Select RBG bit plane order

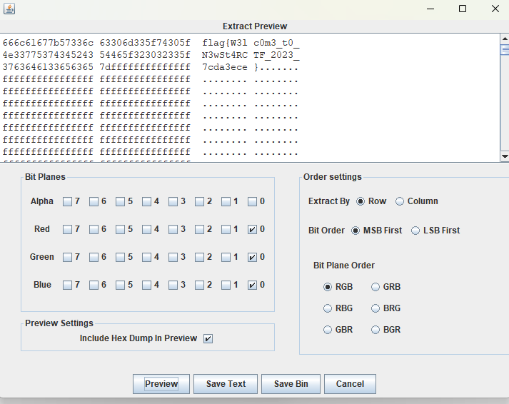[x=328, y=308]
